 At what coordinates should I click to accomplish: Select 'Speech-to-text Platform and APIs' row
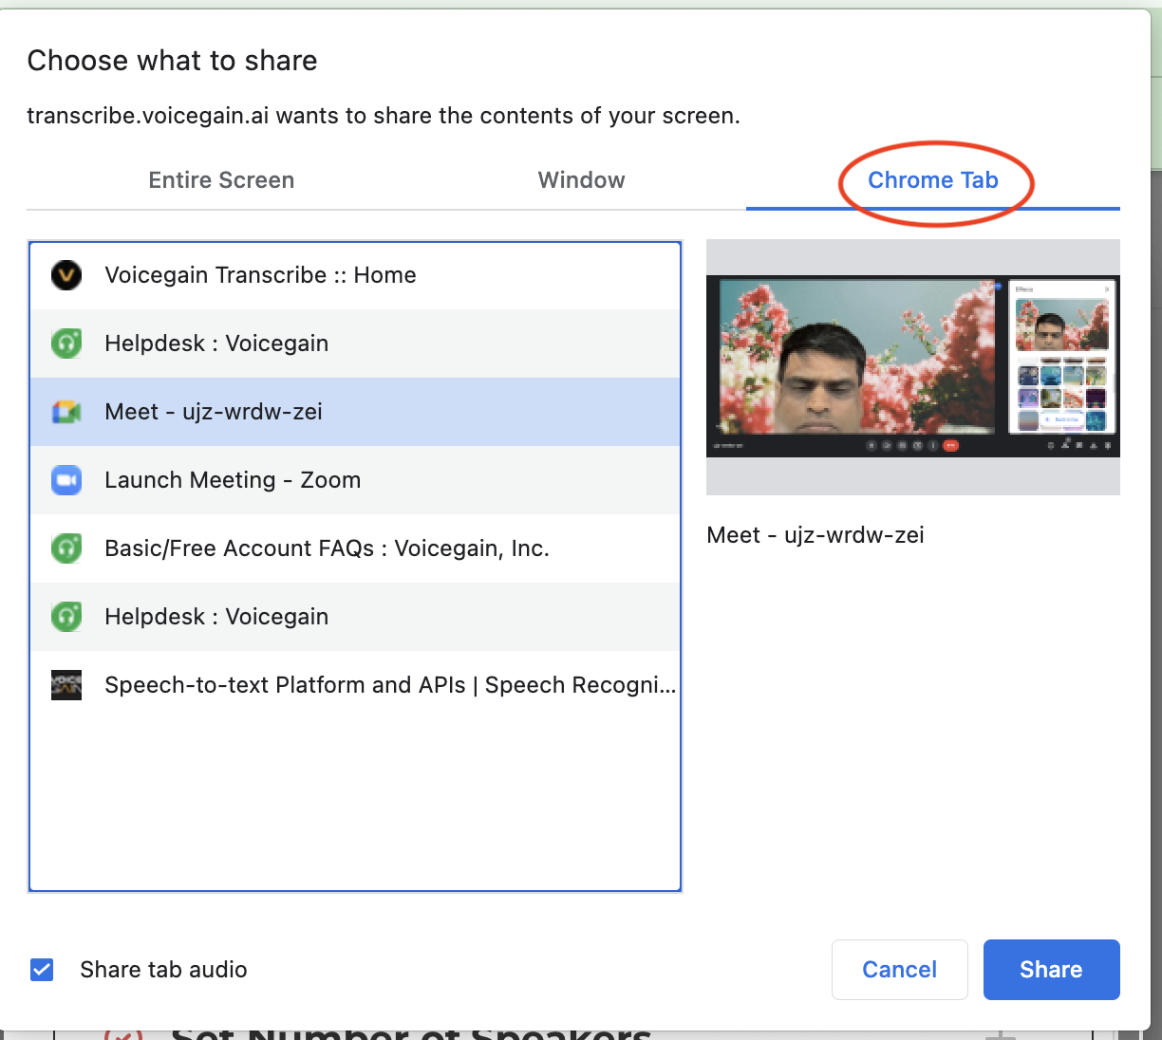[355, 685]
